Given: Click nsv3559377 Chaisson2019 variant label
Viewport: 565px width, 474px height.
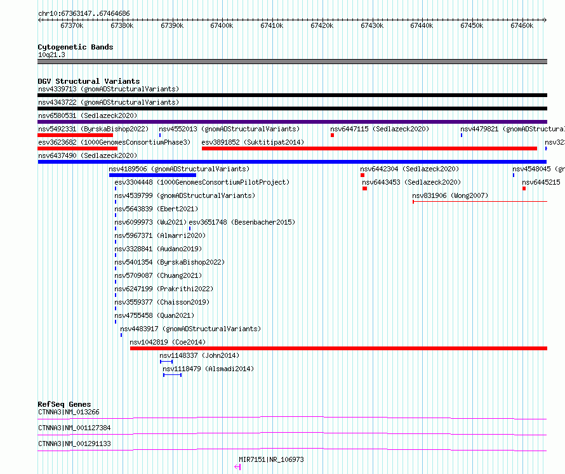Looking at the screenshot, I should point(162,302).
